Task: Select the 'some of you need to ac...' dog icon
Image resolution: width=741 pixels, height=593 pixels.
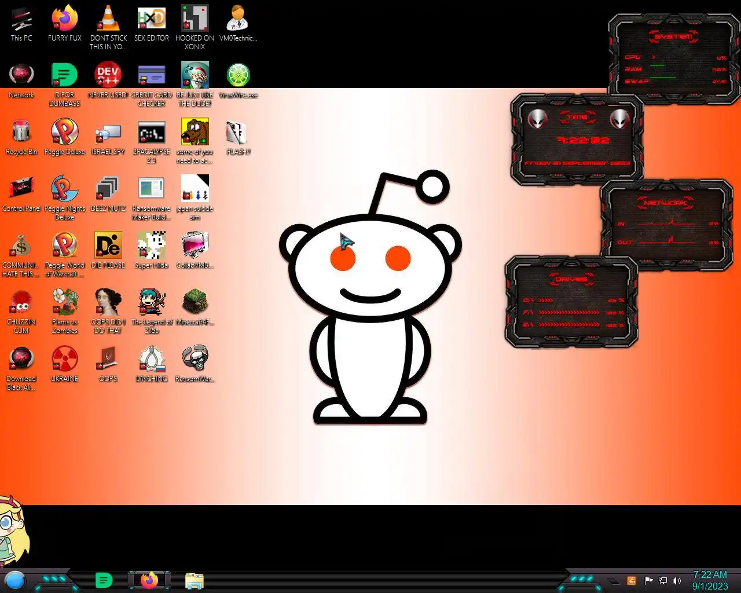Action: click(x=195, y=141)
